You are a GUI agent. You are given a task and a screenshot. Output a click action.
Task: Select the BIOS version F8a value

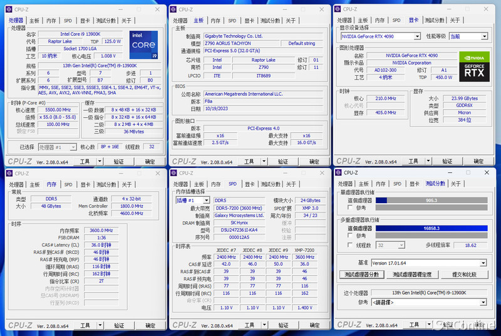tap(263, 102)
